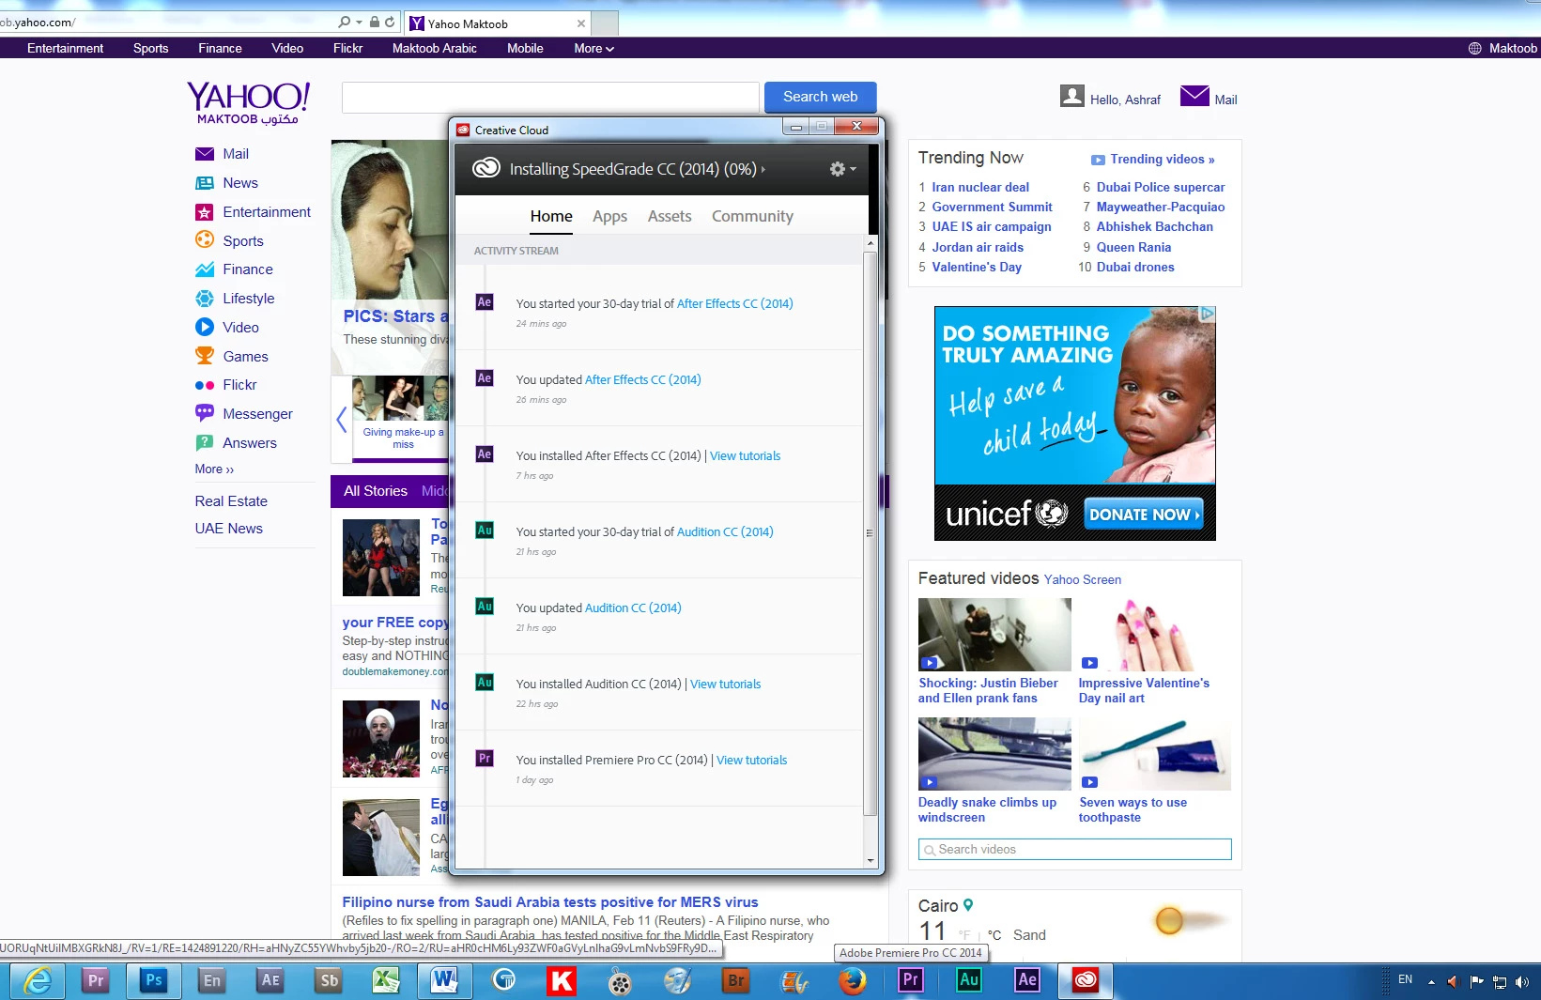Click the Yahoo web search input field
1541x1000 pixels.
[550, 97]
